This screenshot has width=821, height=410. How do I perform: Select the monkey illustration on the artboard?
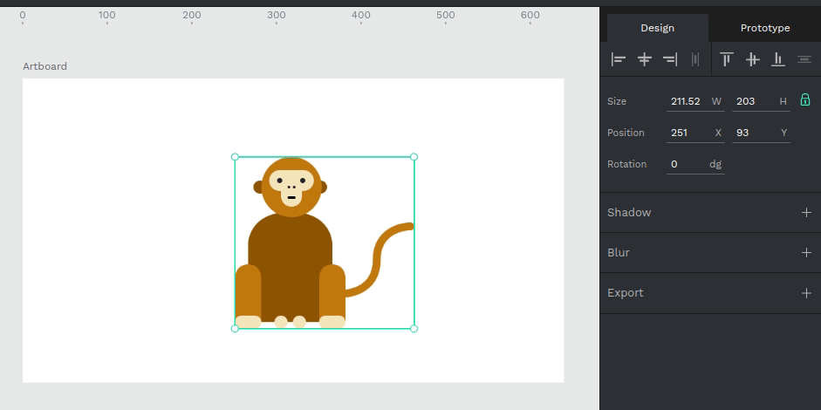[291, 262]
